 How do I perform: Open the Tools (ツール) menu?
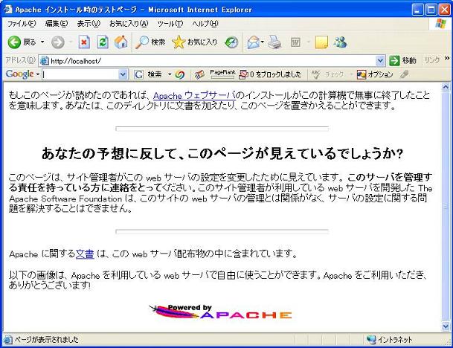[170, 24]
